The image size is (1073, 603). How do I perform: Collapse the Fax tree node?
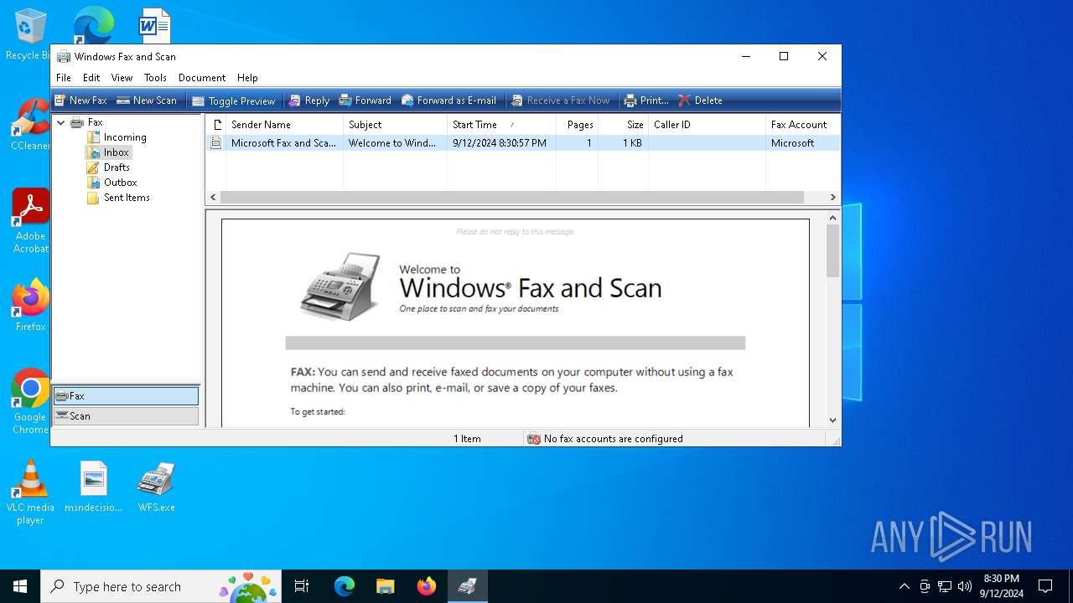coord(61,122)
